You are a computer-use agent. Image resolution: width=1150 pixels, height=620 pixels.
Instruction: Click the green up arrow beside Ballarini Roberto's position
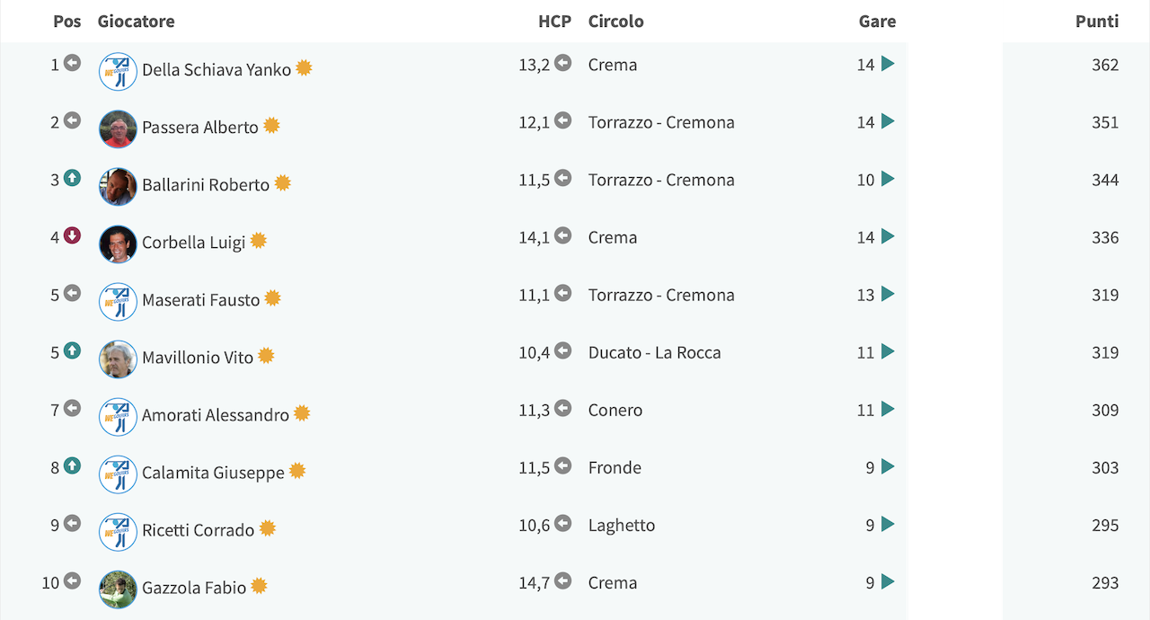[72, 178]
